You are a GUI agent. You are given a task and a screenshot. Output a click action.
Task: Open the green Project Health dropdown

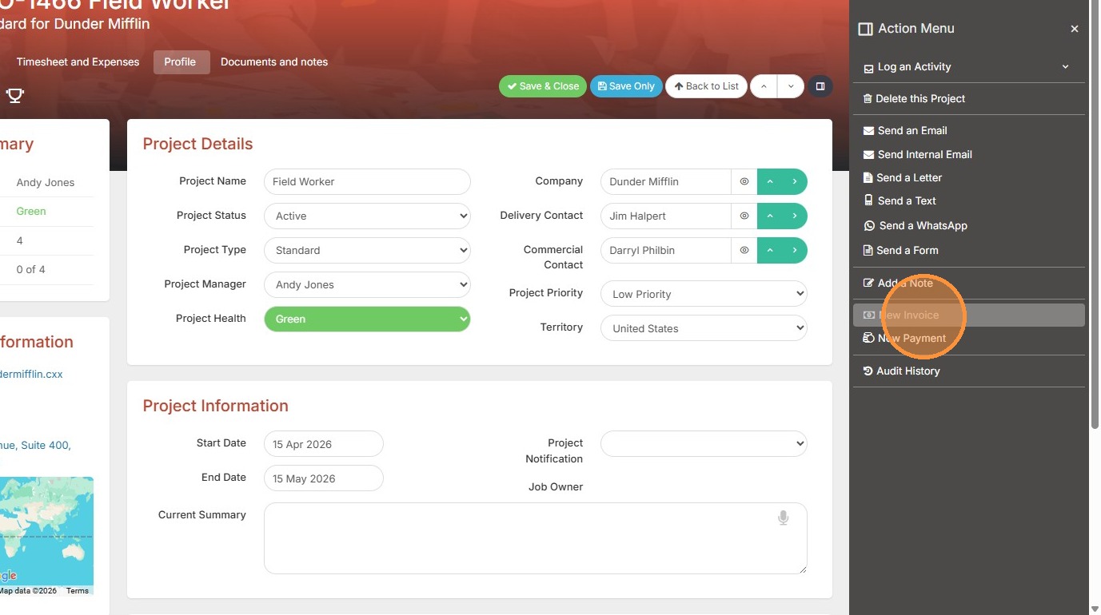[x=367, y=319]
